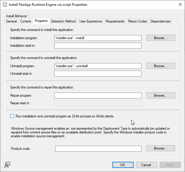Select the Detection Method tab
Image resolution: width=185 pixels, height=172 pixels.
click(x=63, y=21)
